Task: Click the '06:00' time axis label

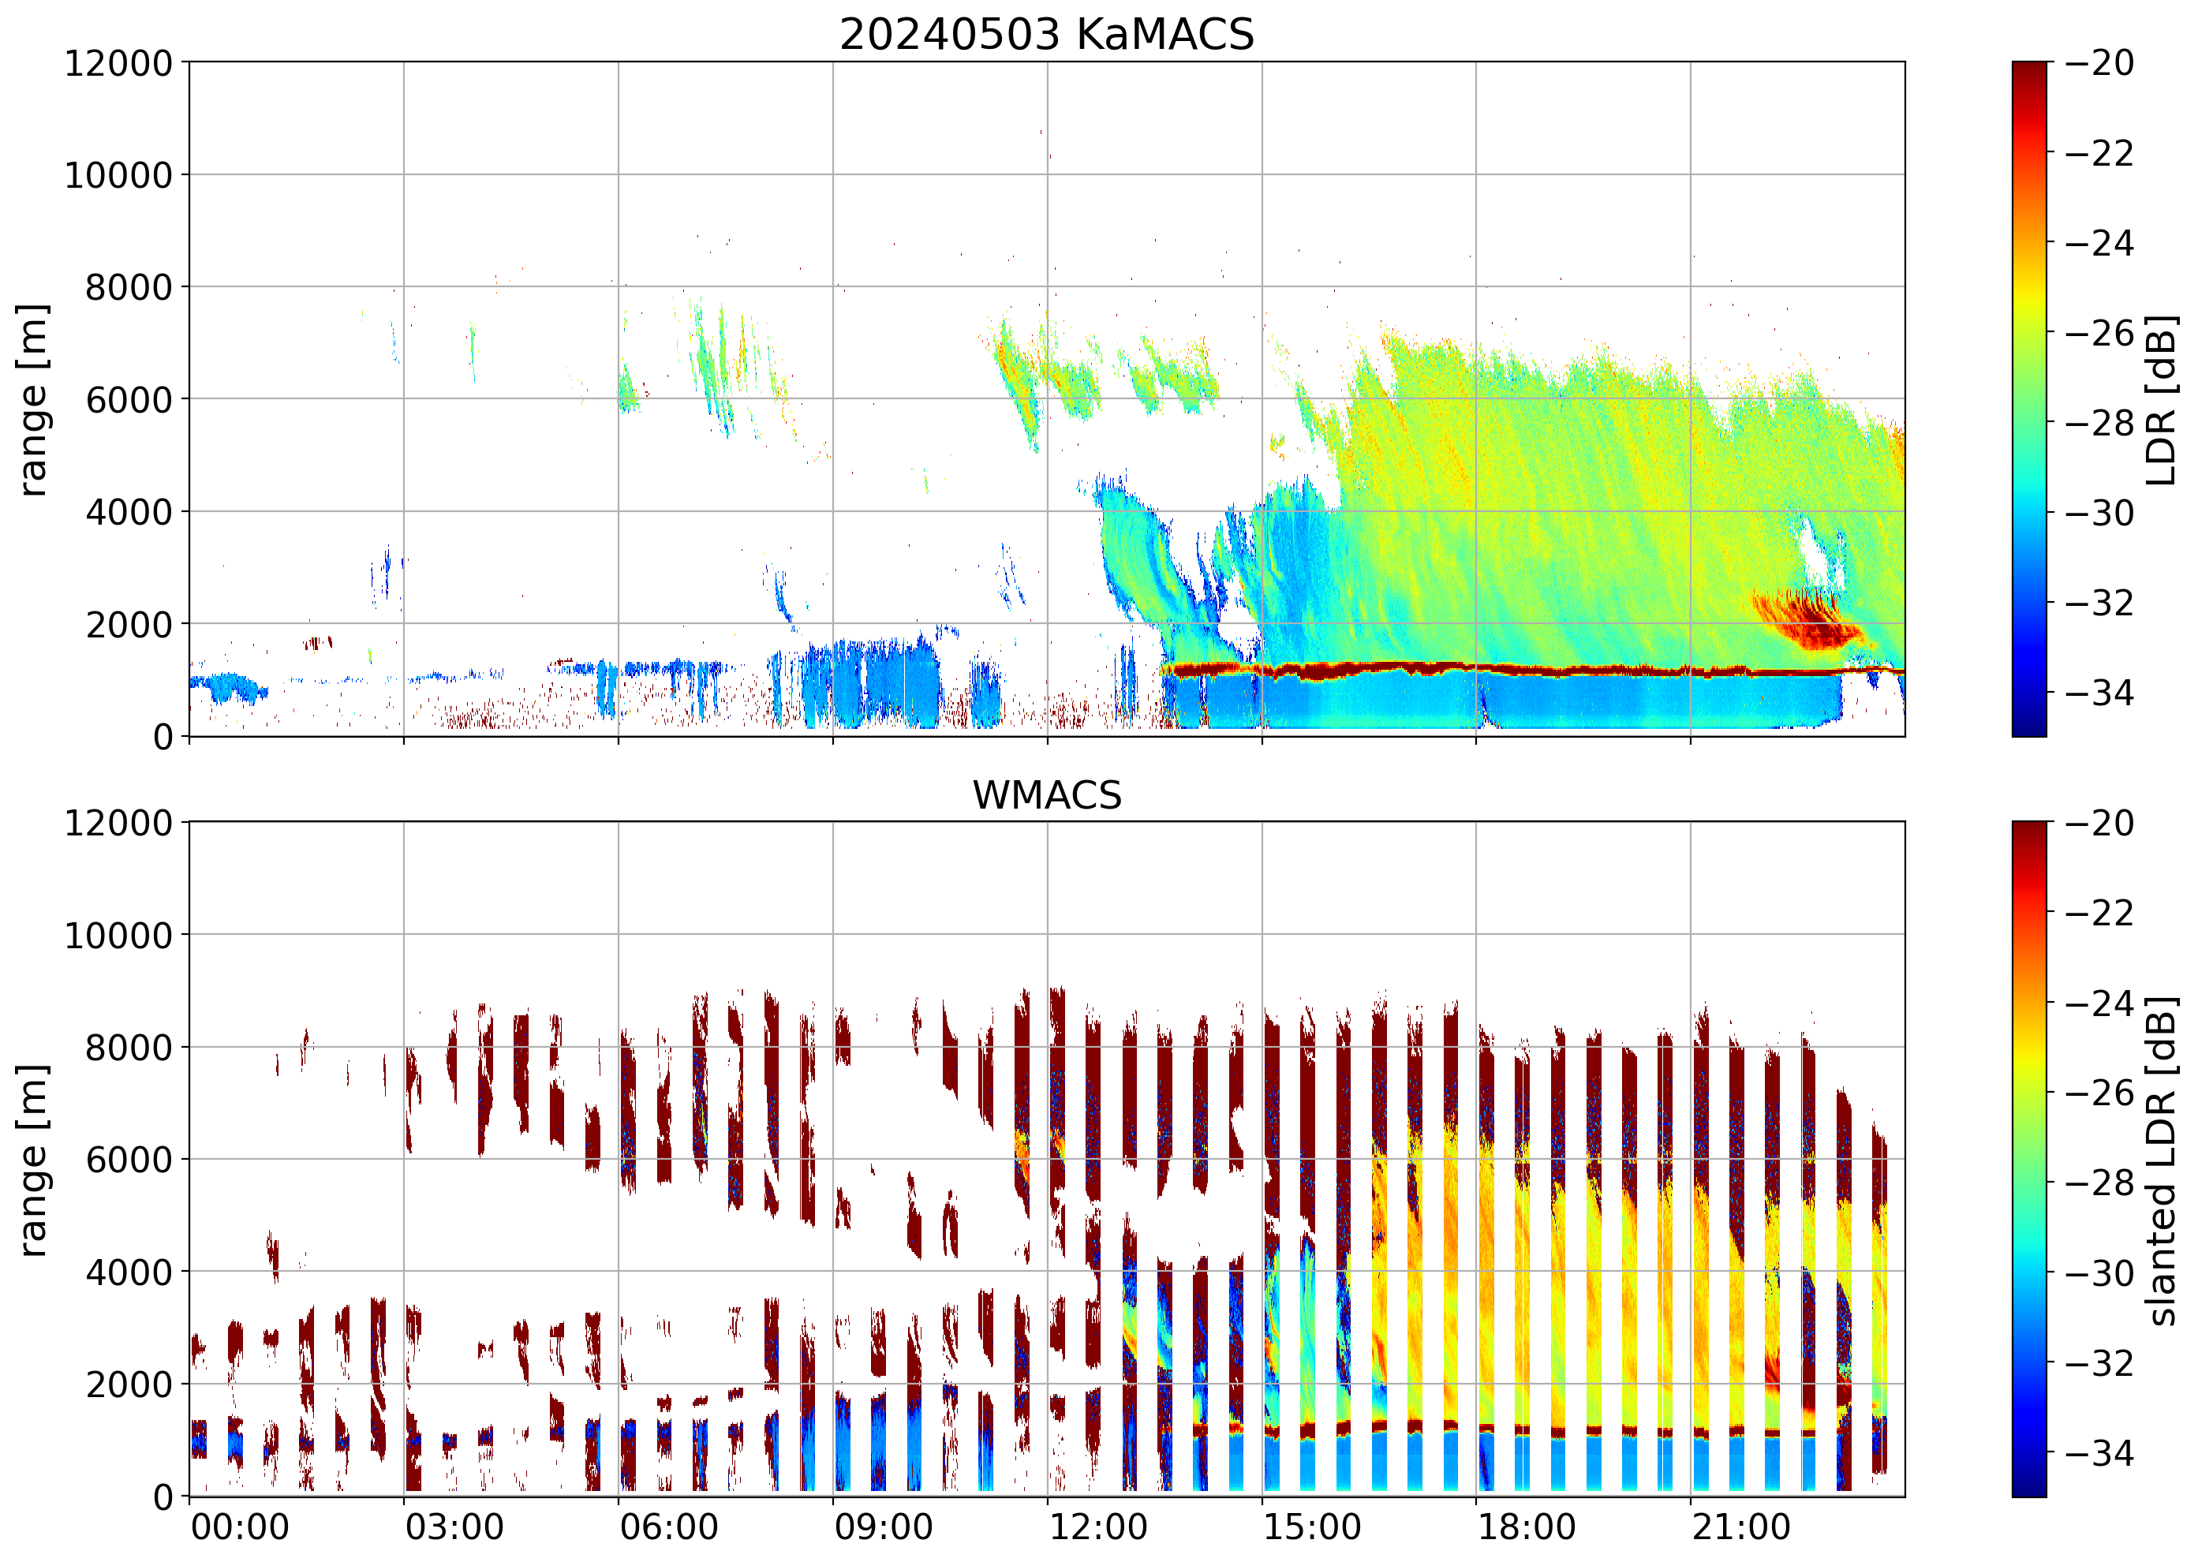Action: pyautogui.click(x=668, y=1527)
